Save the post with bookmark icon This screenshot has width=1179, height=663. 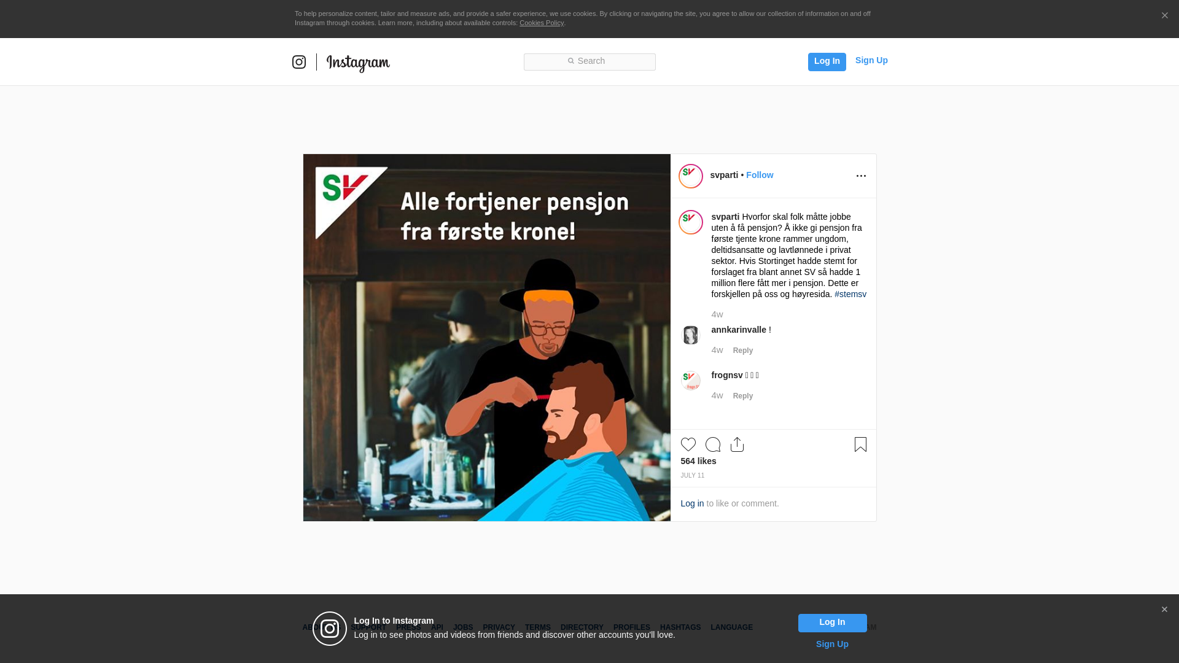coord(860,444)
